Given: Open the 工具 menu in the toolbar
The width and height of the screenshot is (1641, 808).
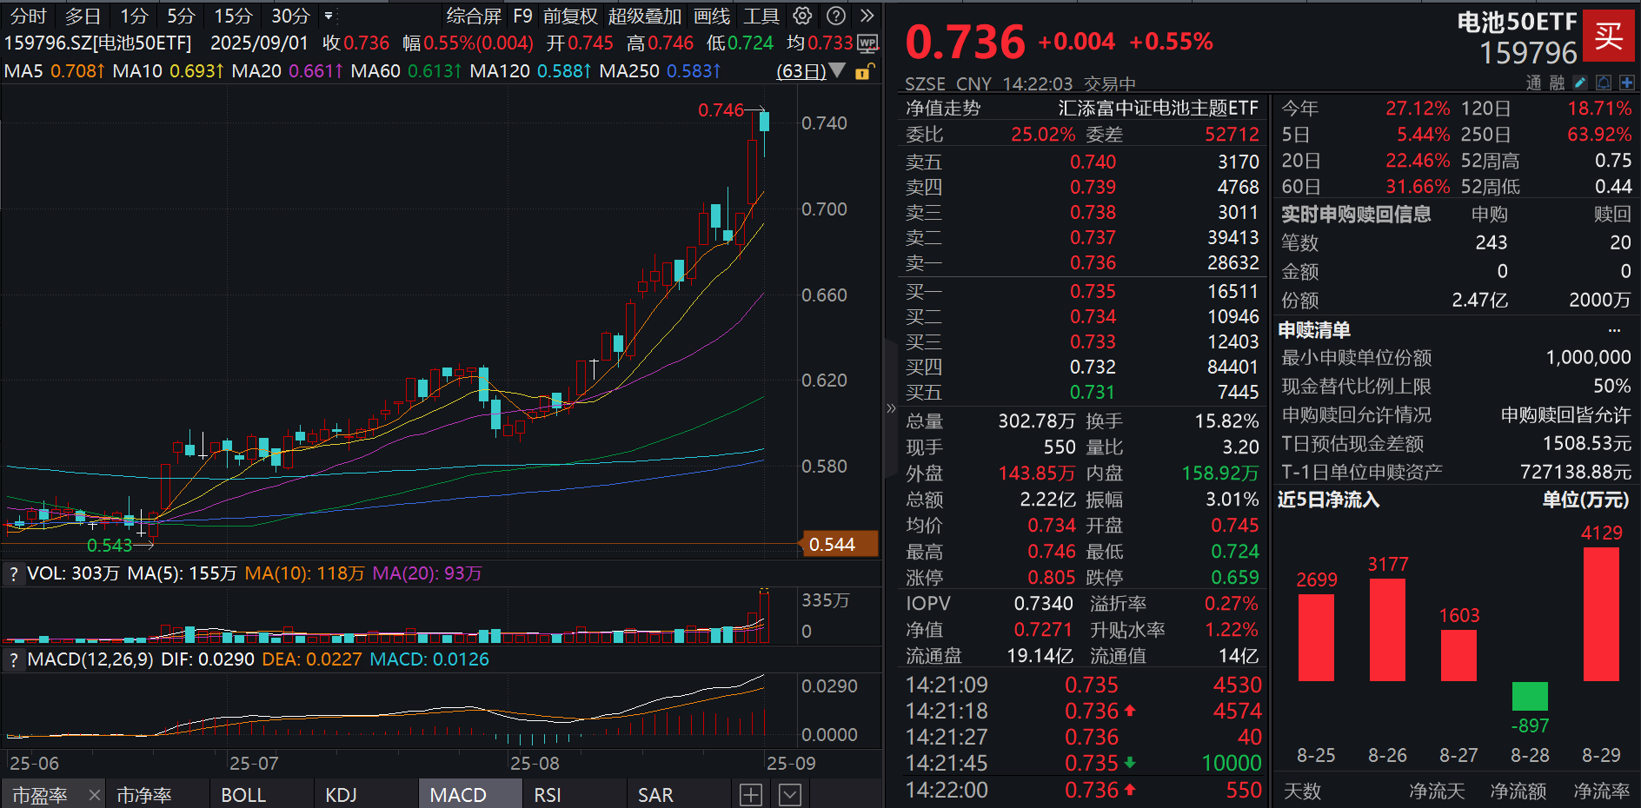Looking at the screenshot, I should pos(761,15).
